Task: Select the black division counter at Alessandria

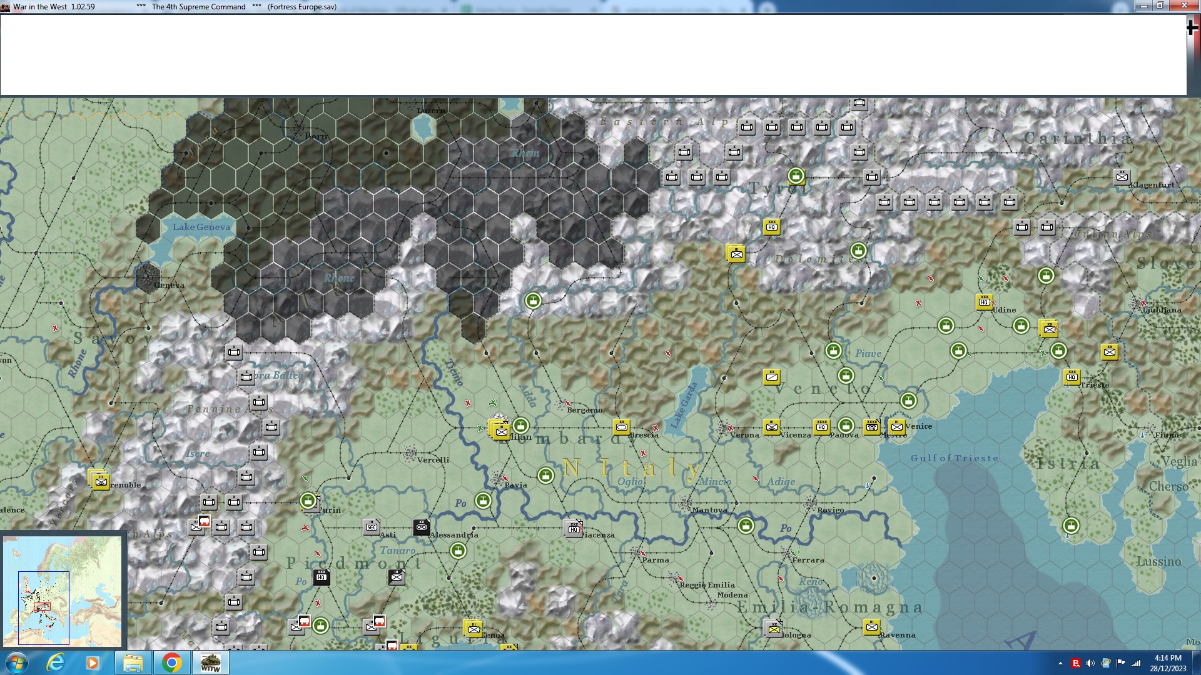Action: pyautogui.click(x=422, y=527)
